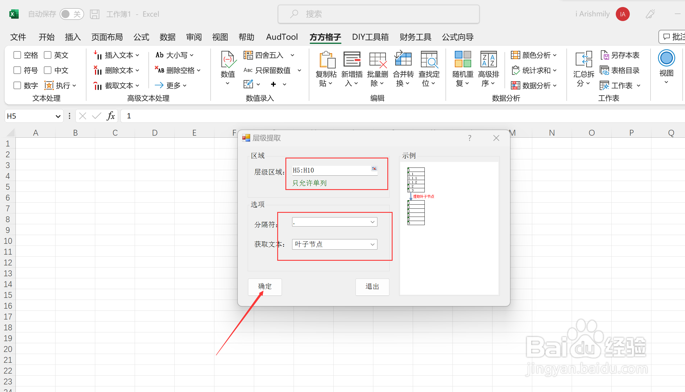The height and width of the screenshot is (392, 685).
Task: Switch to the AudTool tab
Action: coord(282,37)
